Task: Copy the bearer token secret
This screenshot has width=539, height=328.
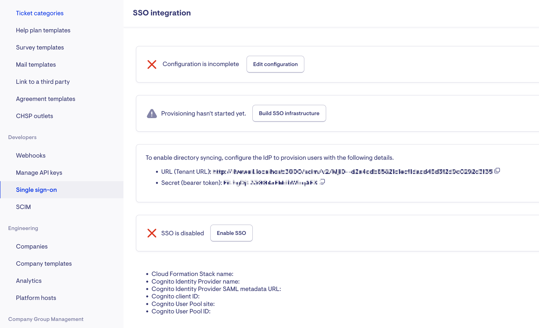Action: [x=323, y=182]
